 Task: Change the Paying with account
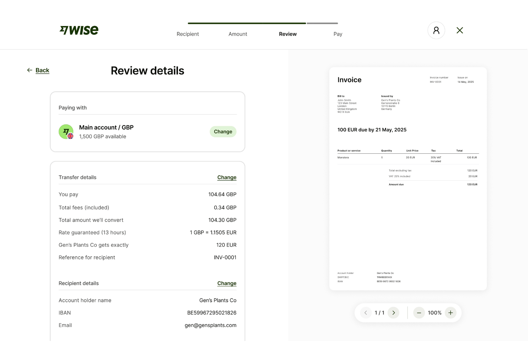(x=223, y=132)
